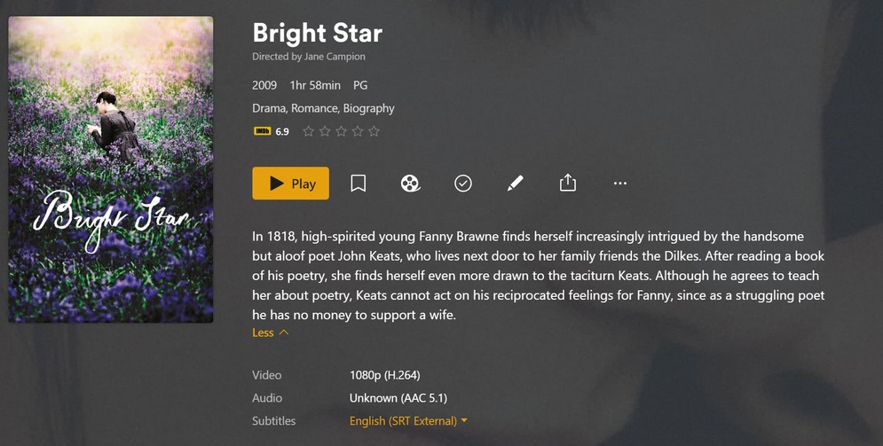Rate the movie one star
This screenshot has width=883, height=446.
tap(309, 131)
